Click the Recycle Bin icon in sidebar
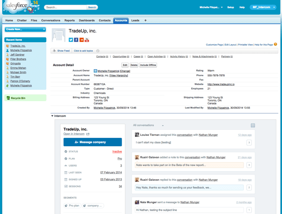This screenshot has width=282, height=214. [x=8, y=98]
